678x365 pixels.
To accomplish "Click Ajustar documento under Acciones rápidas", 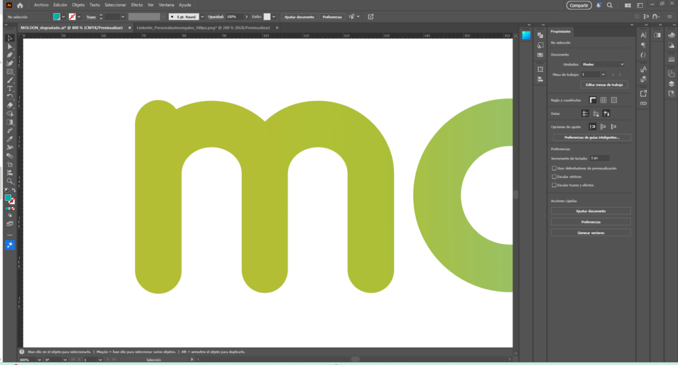I will click(591, 211).
